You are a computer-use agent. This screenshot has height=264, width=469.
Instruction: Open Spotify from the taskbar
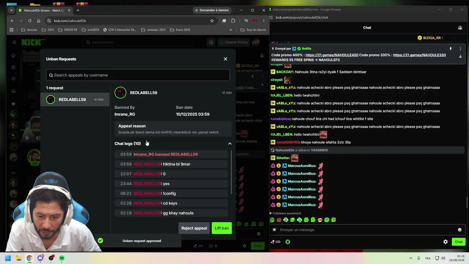click(x=62, y=258)
